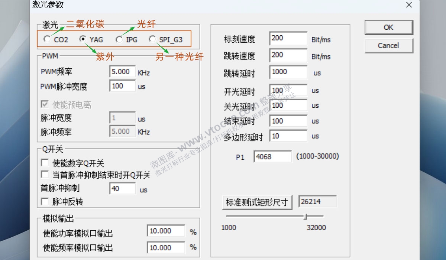Edit the PWM频率 value field
Viewport: 446px width, 260px height.
click(122, 71)
